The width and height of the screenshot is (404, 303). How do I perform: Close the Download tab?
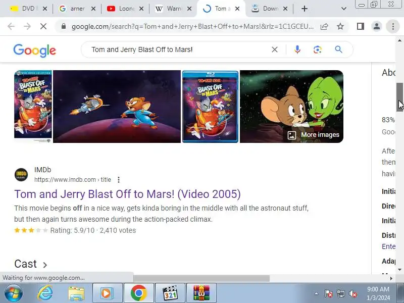[x=285, y=9]
